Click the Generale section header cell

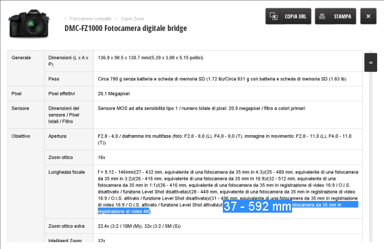coord(26,68)
